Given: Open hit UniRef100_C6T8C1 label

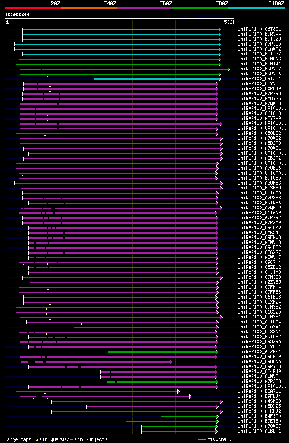Looking at the screenshot, I should pyautogui.click(x=259, y=29).
